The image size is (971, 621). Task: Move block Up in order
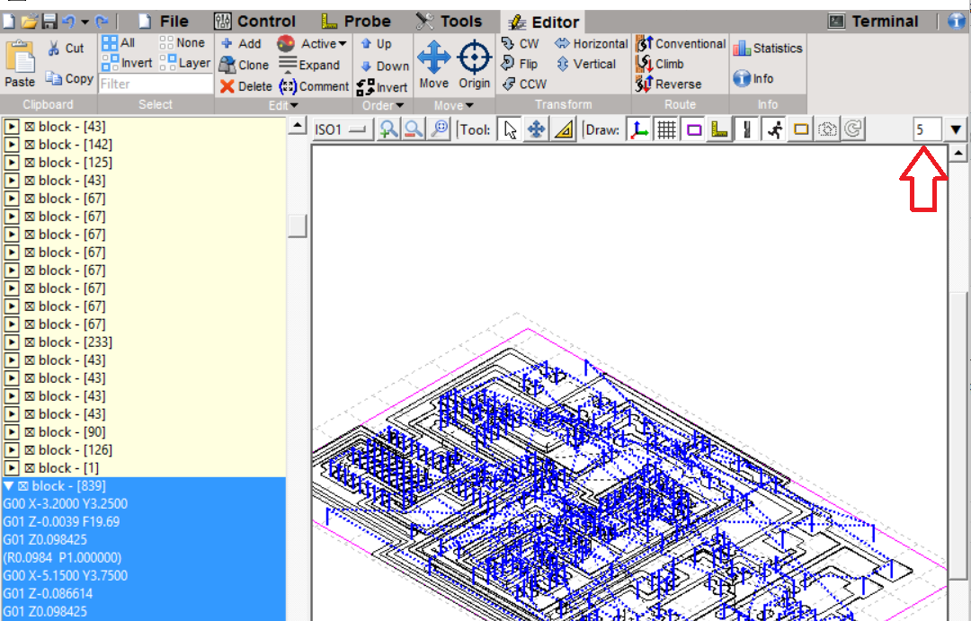pyautogui.click(x=376, y=44)
